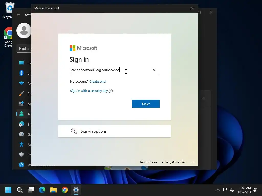Select the Windows Update icon in Settings
Screen dimensions: 262x196
pyautogui.click(x=21, y=165)
